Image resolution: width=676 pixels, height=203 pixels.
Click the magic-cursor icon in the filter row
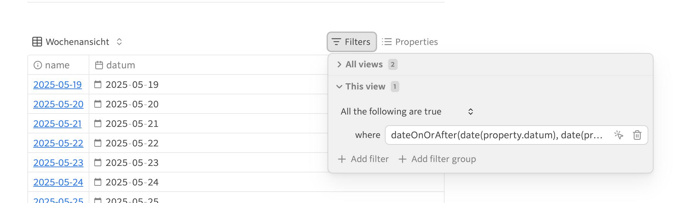[619, 135]
